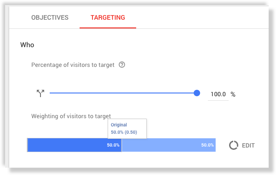Open the OBJECTIVES tab
This screenshot has height=175, width=276.
50,17
